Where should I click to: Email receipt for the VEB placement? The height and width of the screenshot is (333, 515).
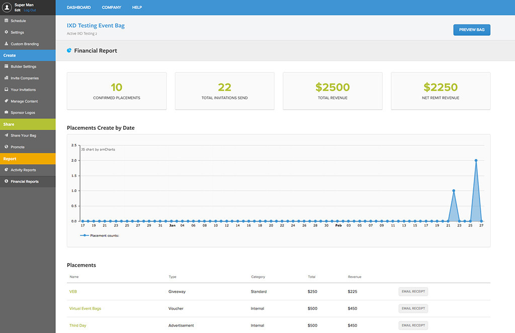point(413,292)
